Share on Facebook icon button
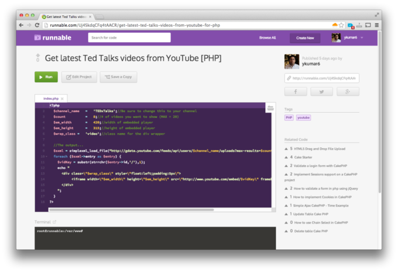The width and height of the screenshot is (398, 272). click(x=296, y=92)
